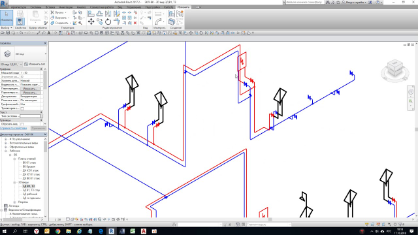
Task: Toggle the Обрезать вид checkbox
Action: click(x=22, y=124)
